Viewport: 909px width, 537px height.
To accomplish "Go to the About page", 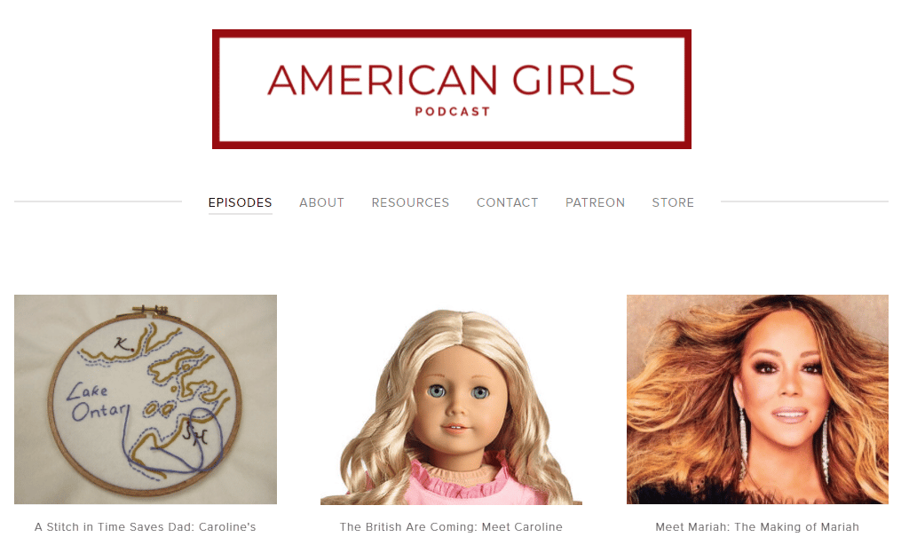I will point(321,202).
